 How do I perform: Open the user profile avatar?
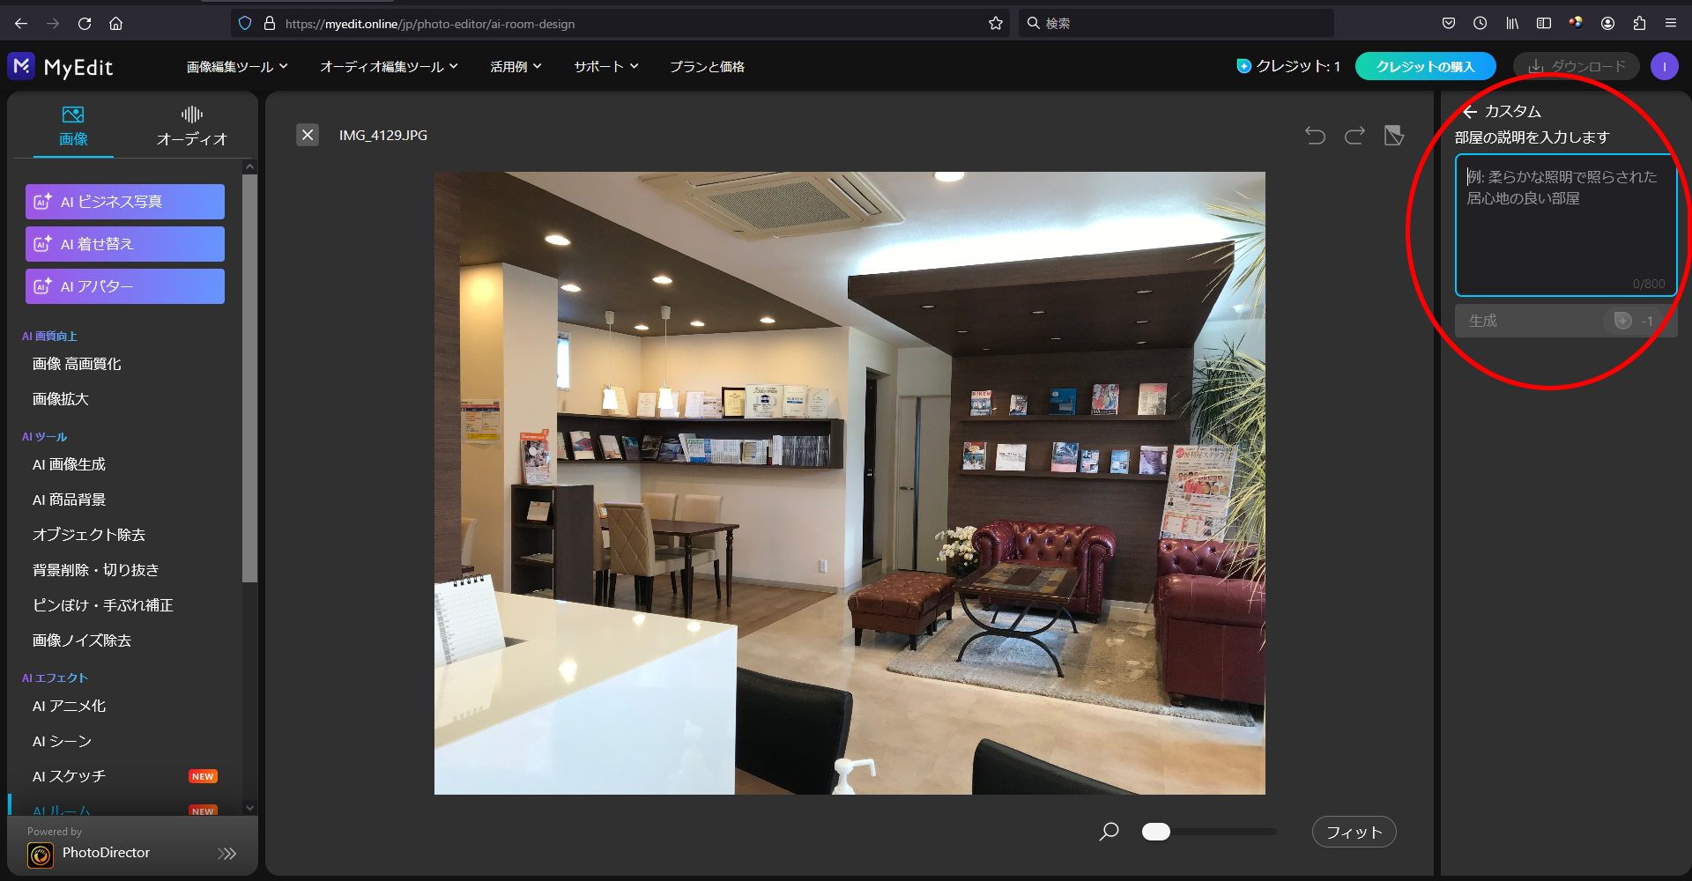1665,66
